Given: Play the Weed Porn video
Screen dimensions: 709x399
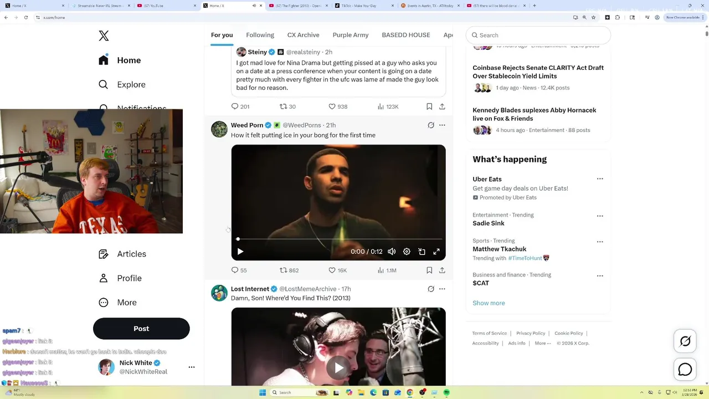Looking at the screenshot, I should (240, 252).
